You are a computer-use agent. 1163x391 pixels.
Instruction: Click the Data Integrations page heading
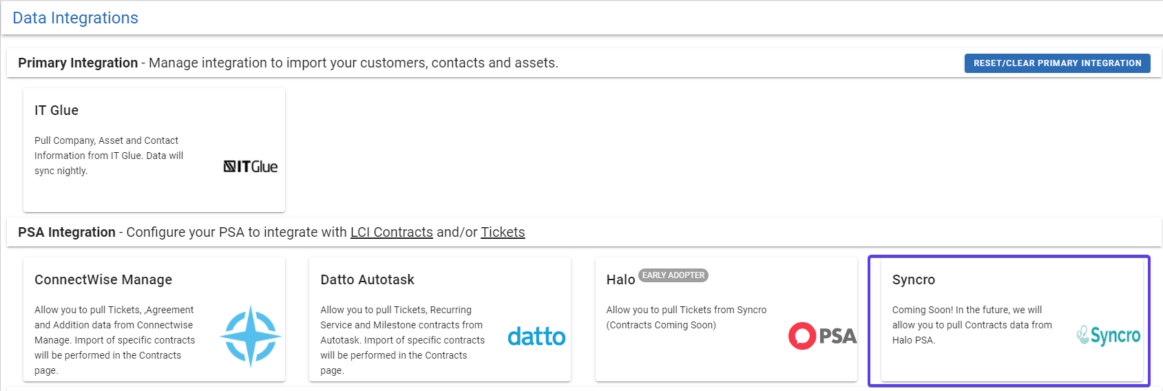pyautogui.click(x=76, y=18)
